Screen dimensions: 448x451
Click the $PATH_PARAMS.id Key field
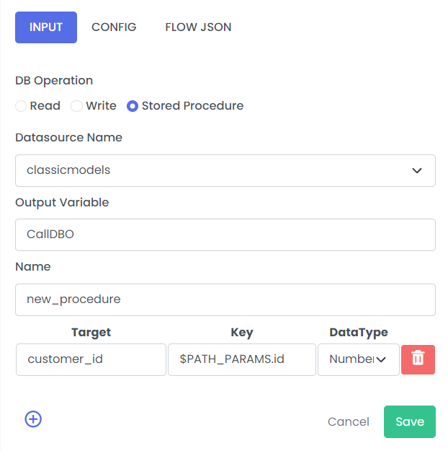click(242, 359)
